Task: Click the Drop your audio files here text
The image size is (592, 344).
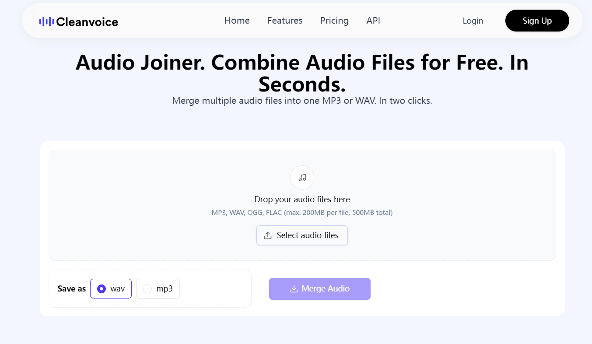Action: [x=302, y=199]
